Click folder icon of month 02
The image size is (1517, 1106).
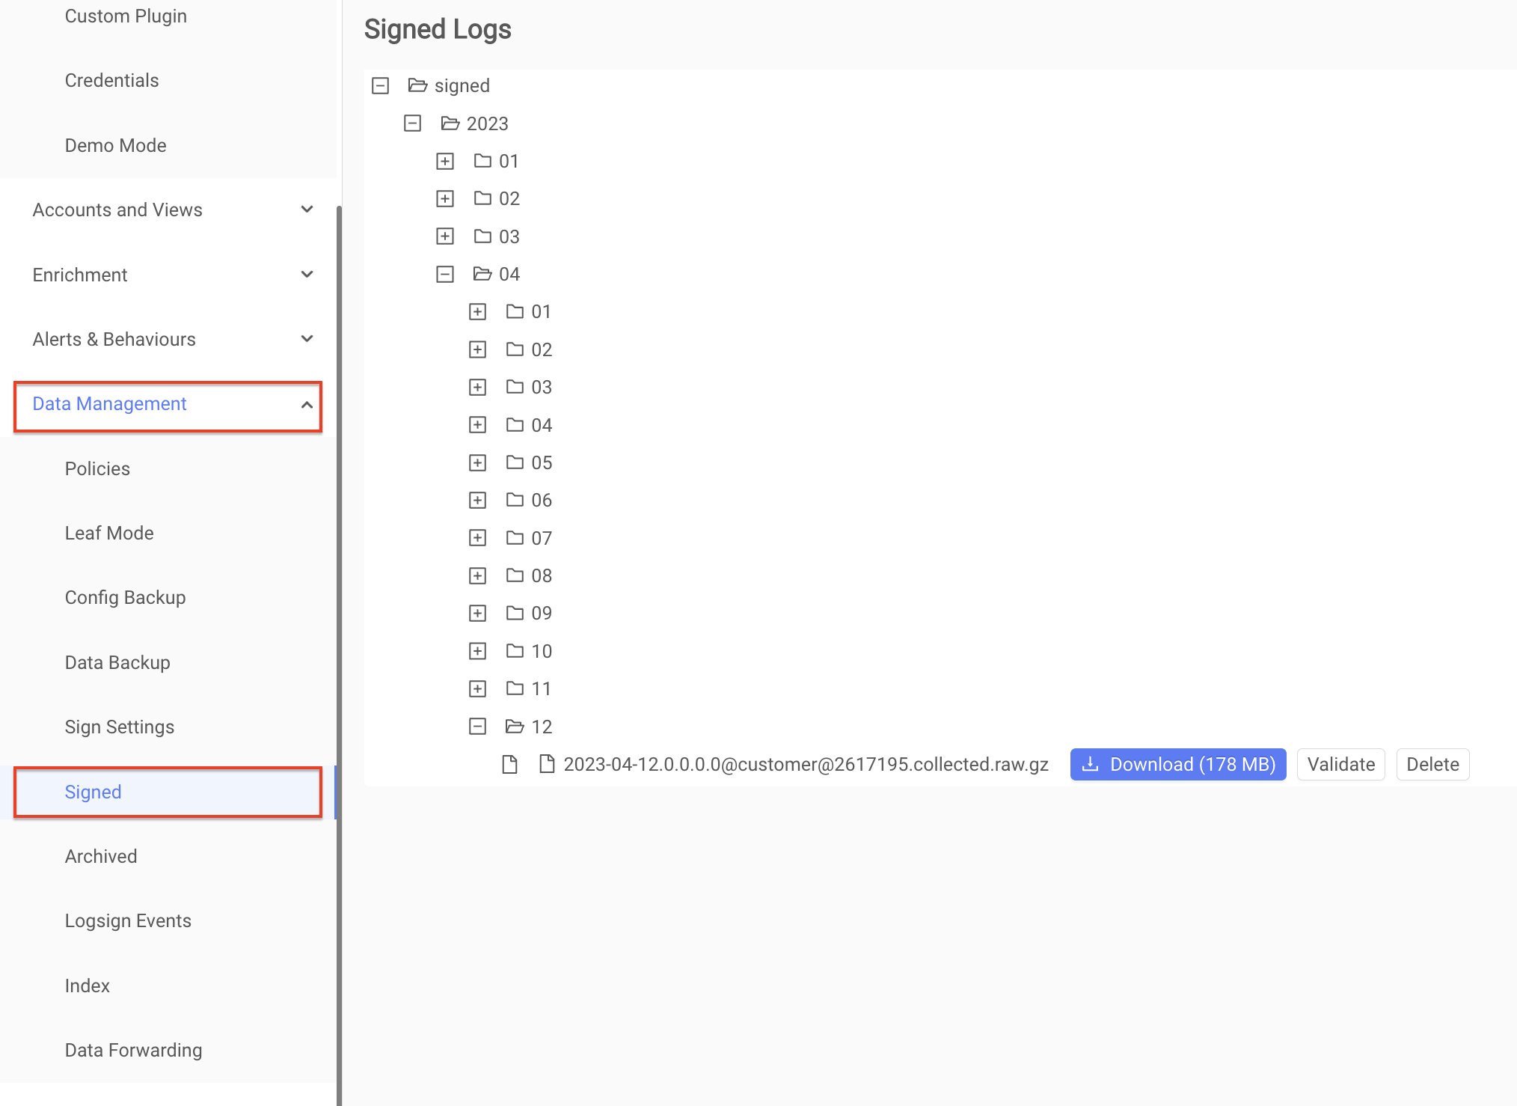[482, 198]
